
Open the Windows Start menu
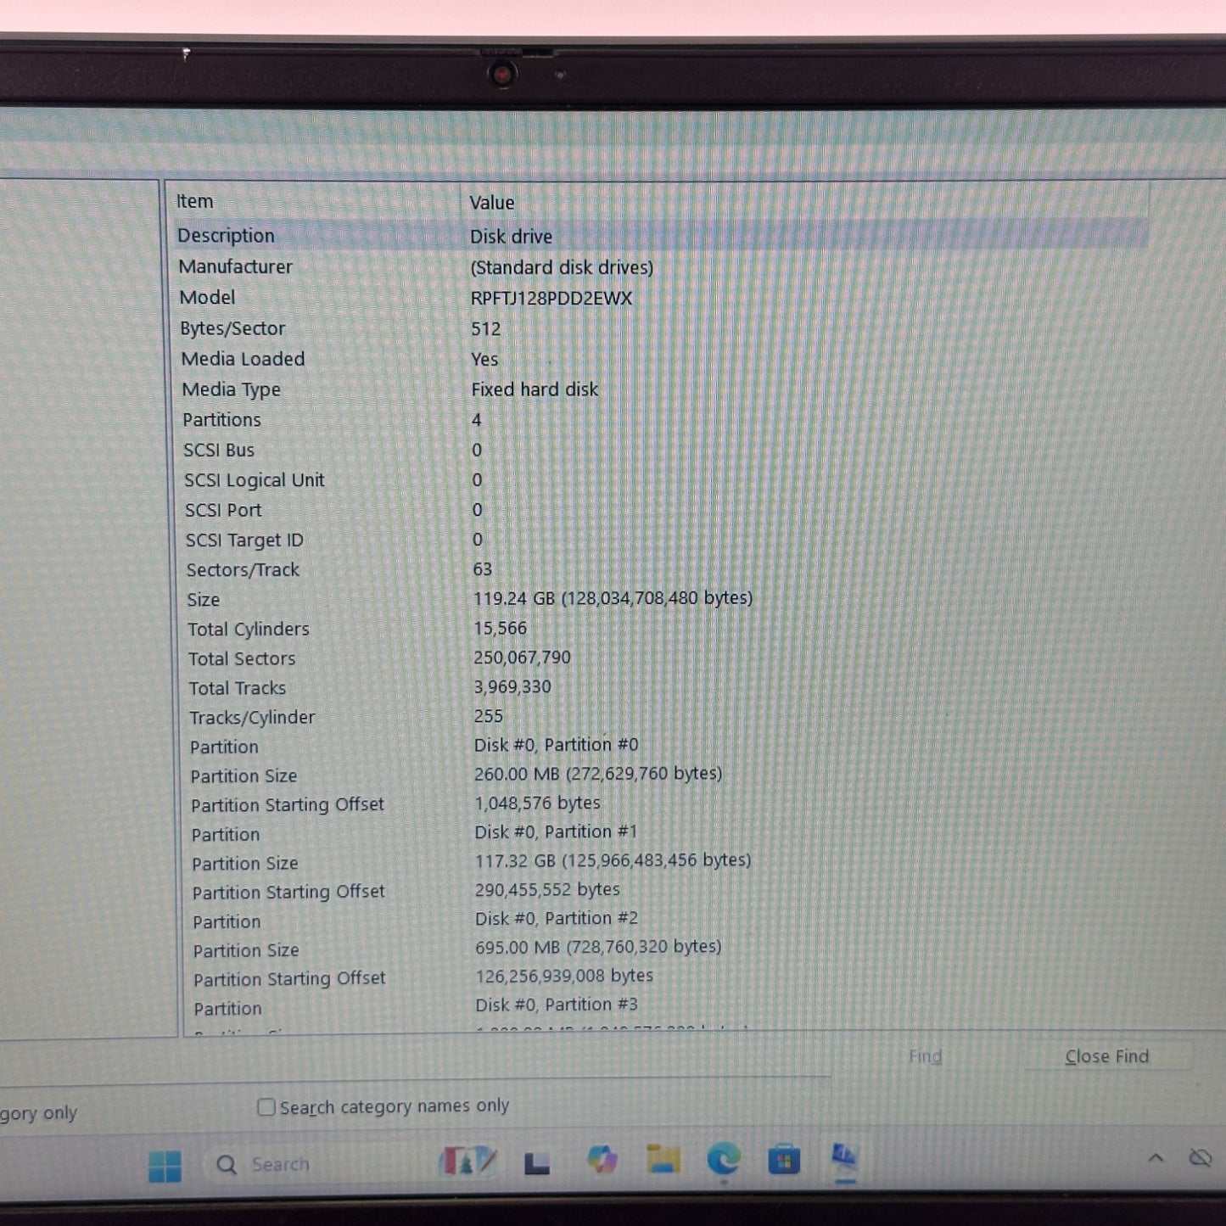tap(165, 1165)
